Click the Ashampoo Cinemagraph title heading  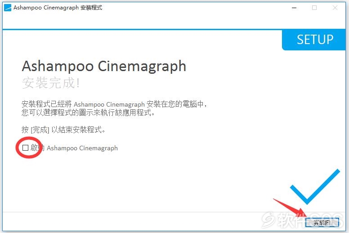point(104,66)
